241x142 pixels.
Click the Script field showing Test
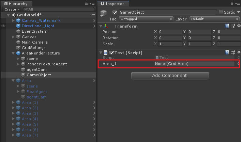click(194, 58)
